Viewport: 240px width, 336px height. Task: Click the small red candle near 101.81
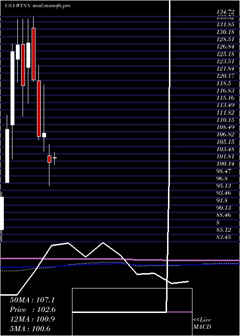click(x=49, y=159)
